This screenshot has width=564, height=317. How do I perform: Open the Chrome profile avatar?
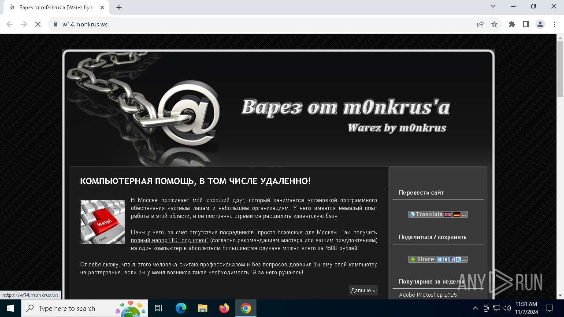540,24
